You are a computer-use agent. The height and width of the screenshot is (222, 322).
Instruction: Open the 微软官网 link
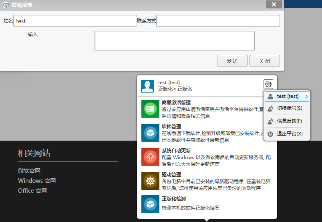point(29,171)
